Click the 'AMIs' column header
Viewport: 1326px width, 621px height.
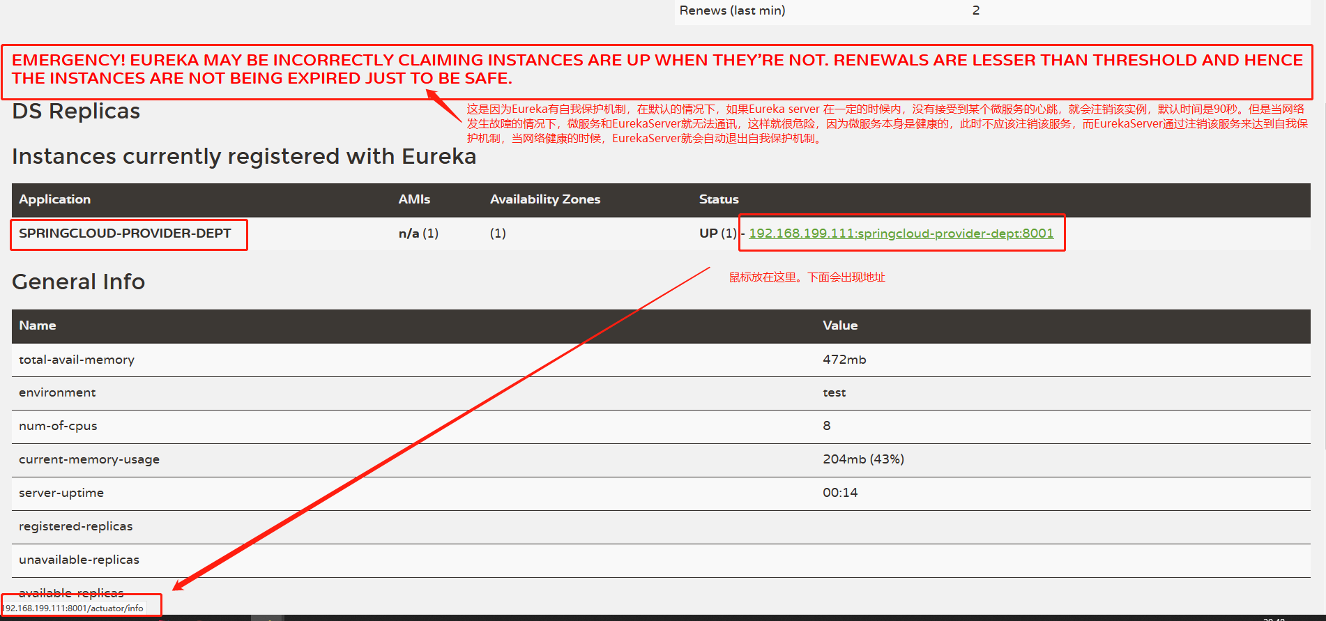tap(414, 199)
